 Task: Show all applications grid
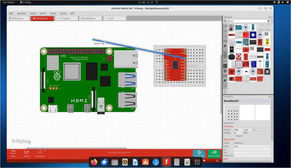[x=197, y=162]
